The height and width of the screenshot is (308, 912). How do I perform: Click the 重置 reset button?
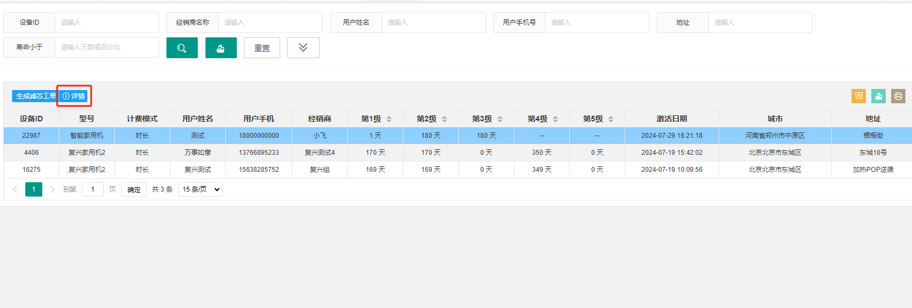pos(262,48)
